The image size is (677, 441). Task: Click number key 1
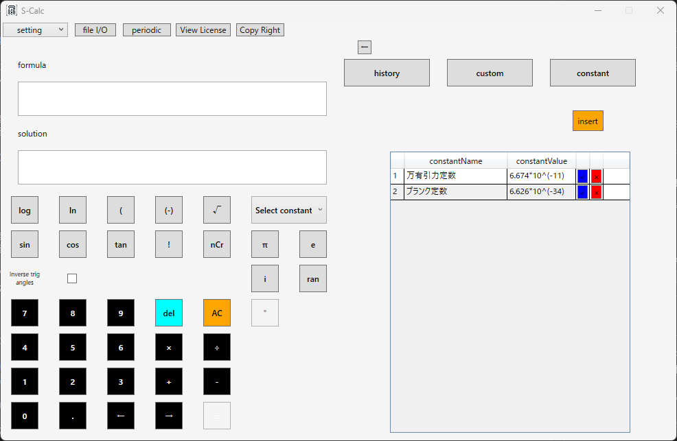(x=25, y=381)
